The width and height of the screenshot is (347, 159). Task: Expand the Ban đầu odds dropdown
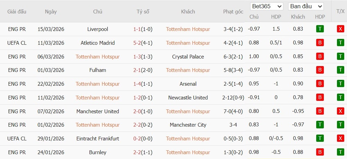click(x=305, y=6)
